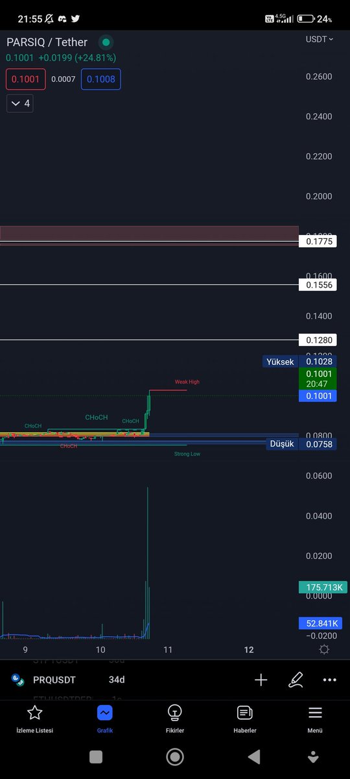Switch to the Grafik tab

click(x=105, y=719)
